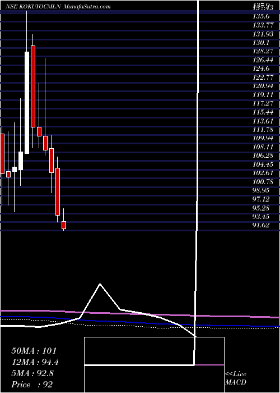This screenshot has width=280, height=393.
Task: Click the 12MA : 94.4 readout
Action: (x=35, y=362)
